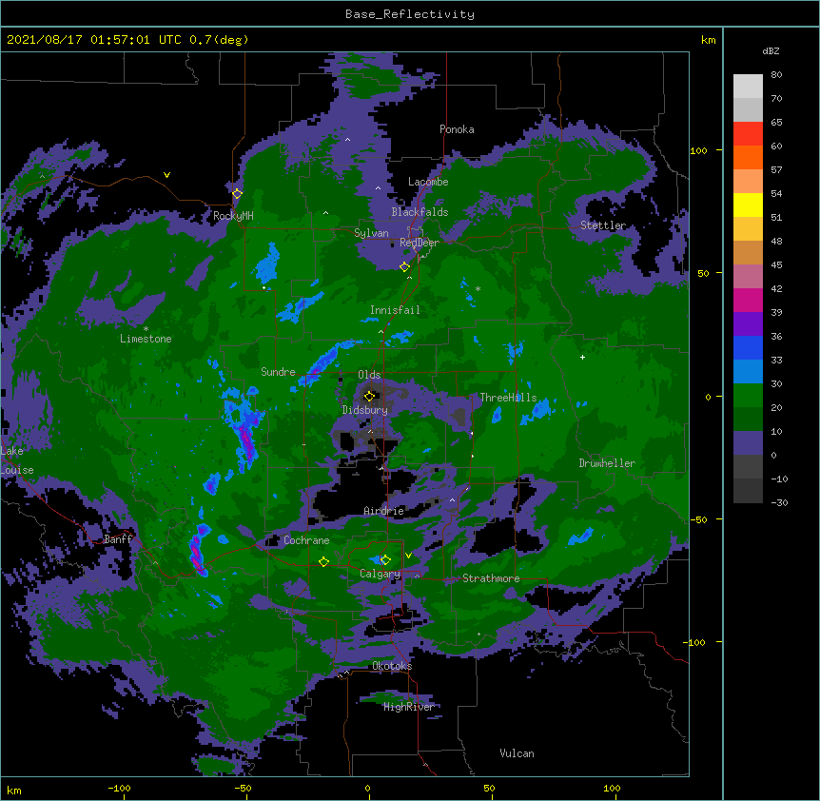Click the asterisk marker above Limestone
Viewport: 820px width, 801px height.
[x=146, y=329]
